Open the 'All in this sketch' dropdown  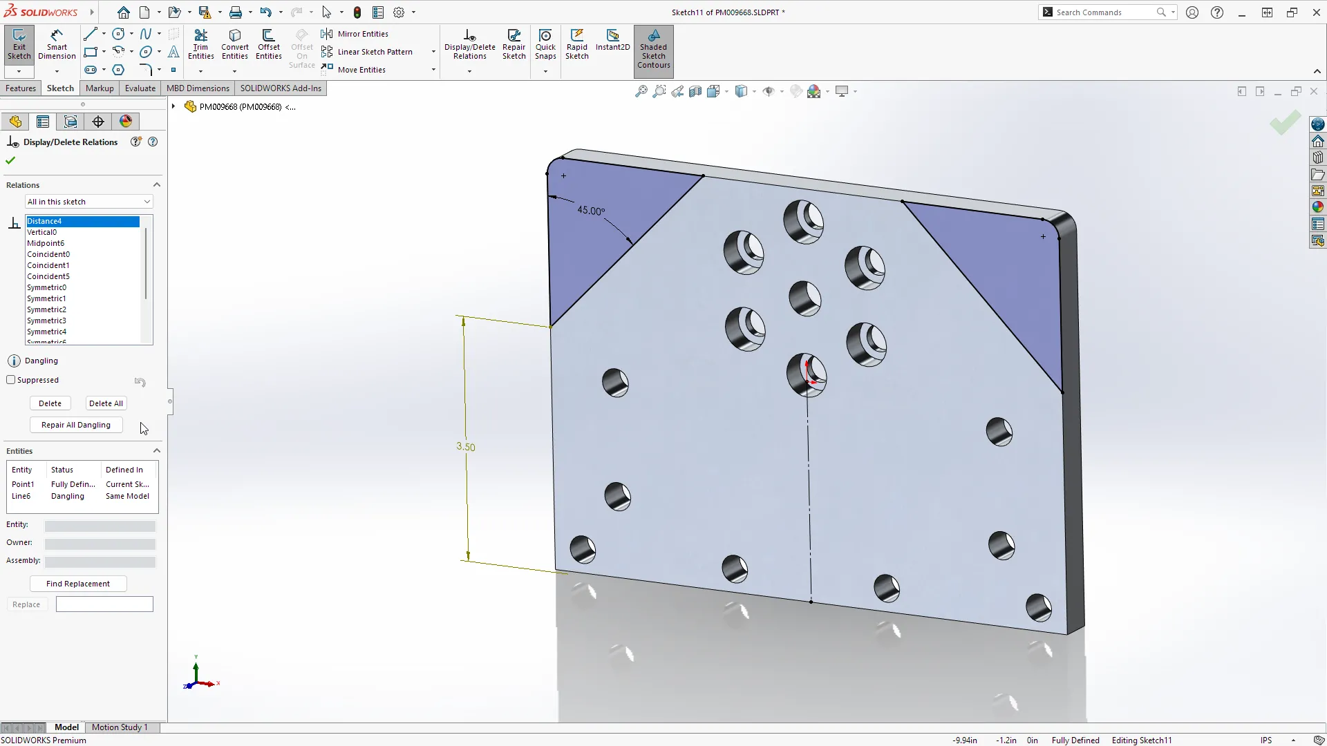point(88,202)
